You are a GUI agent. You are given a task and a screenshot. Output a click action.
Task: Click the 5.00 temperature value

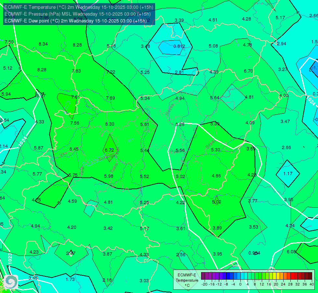click(217, 202)
